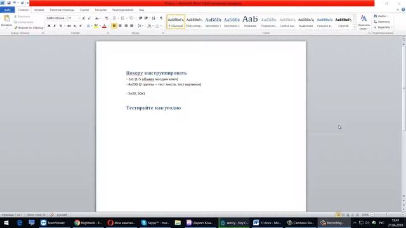This screenshot has width=406, height=228.
Task: Select the Обычный (Normal) style thumbnail
Action: 176,22
